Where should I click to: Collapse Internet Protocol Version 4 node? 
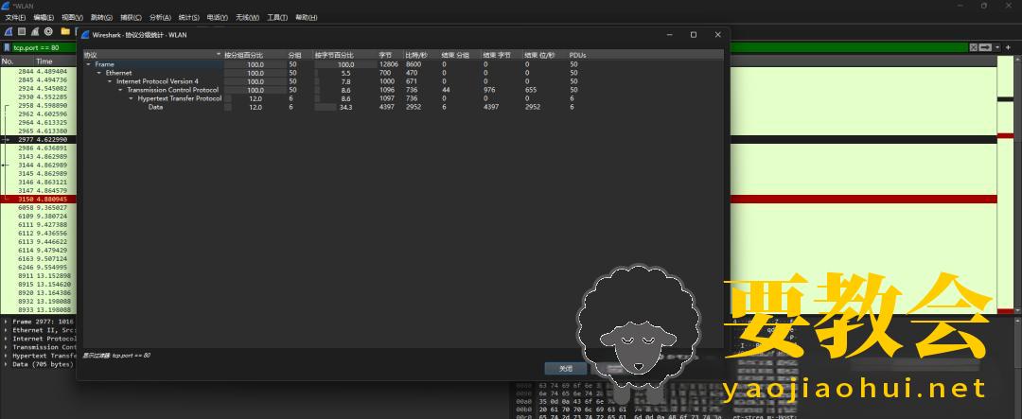pos(110,81)
